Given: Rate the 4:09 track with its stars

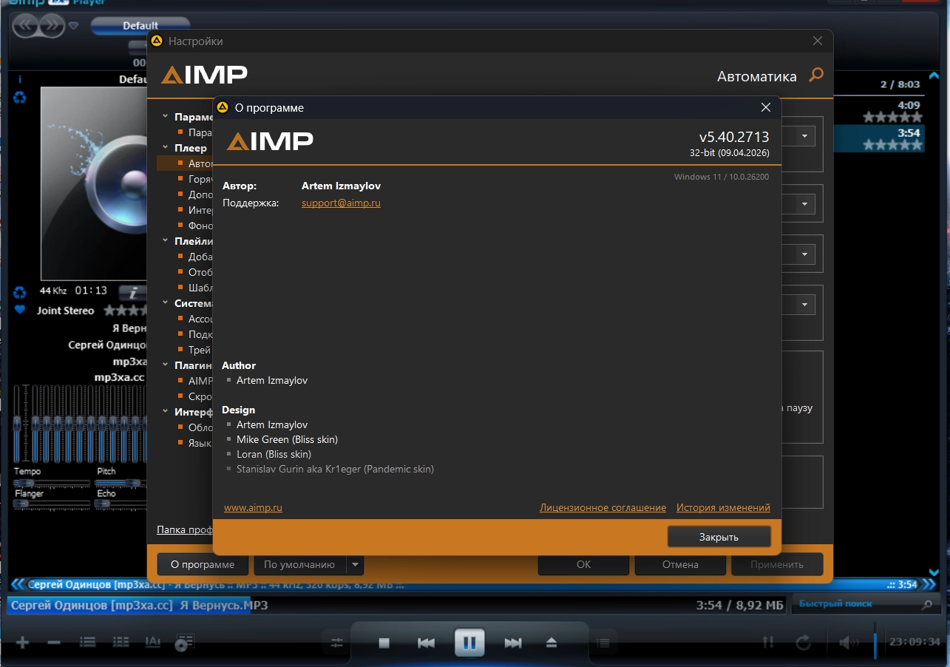Looking at the screenshot, I should pos(892,118).
